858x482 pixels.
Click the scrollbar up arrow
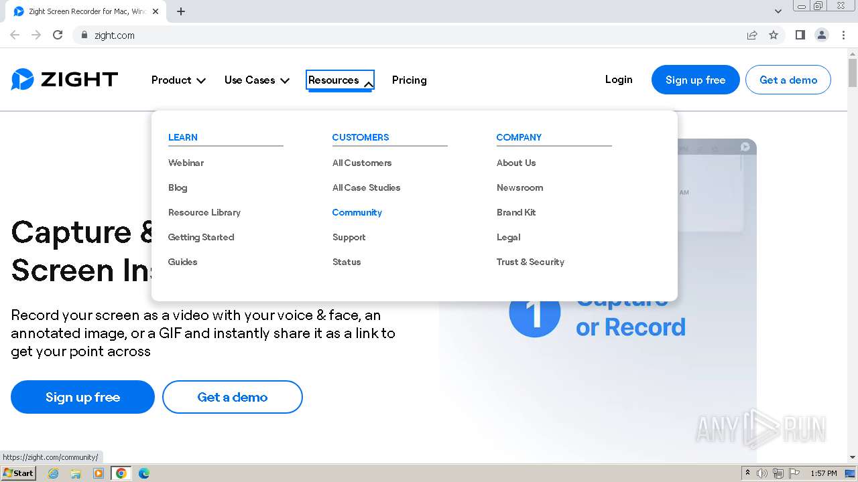tap(852, 53)
